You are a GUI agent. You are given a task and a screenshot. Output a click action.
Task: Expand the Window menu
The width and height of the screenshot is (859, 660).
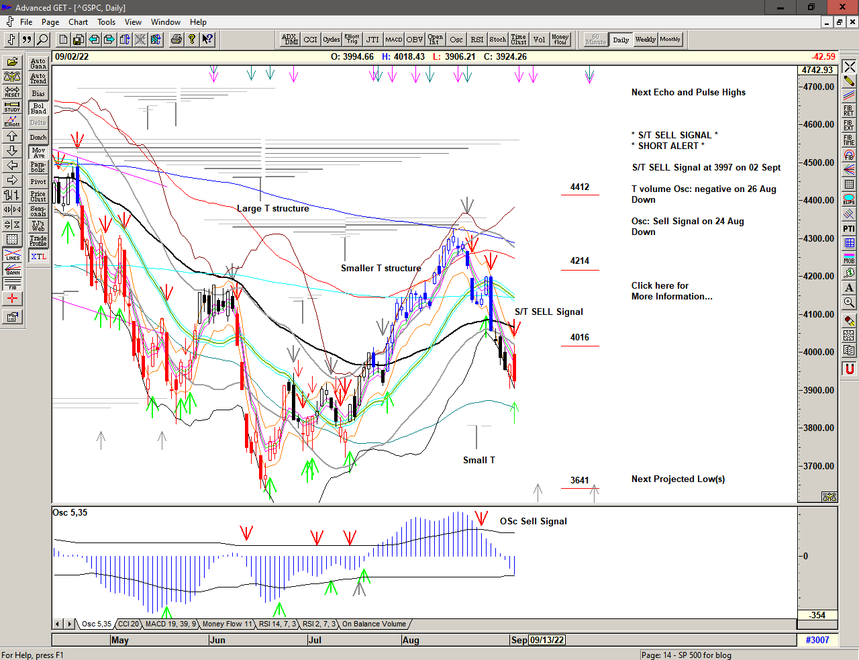(165, 22)
